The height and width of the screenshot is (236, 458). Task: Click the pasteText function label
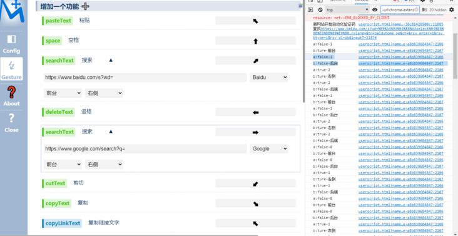click(x=58, y=21)
